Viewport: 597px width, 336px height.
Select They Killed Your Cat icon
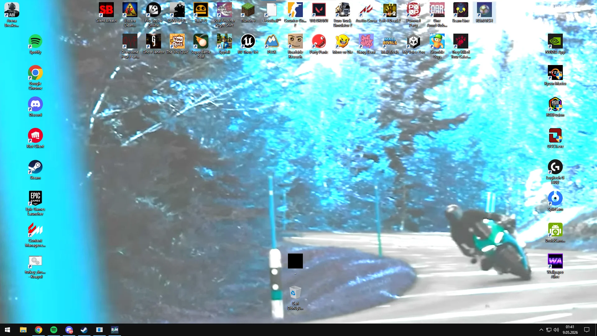pos(461,46)
